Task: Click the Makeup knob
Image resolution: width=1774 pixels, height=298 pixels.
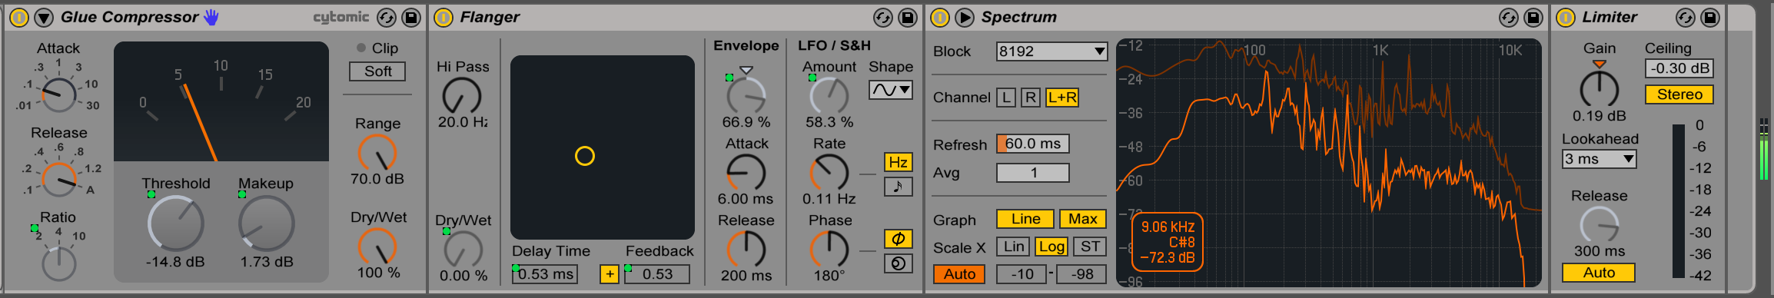Action: point(266,223)
